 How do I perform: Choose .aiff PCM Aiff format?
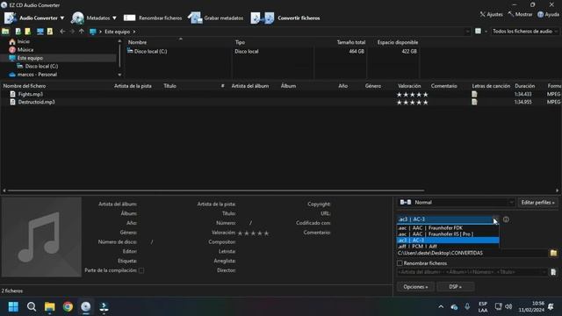tap(448, 246)
